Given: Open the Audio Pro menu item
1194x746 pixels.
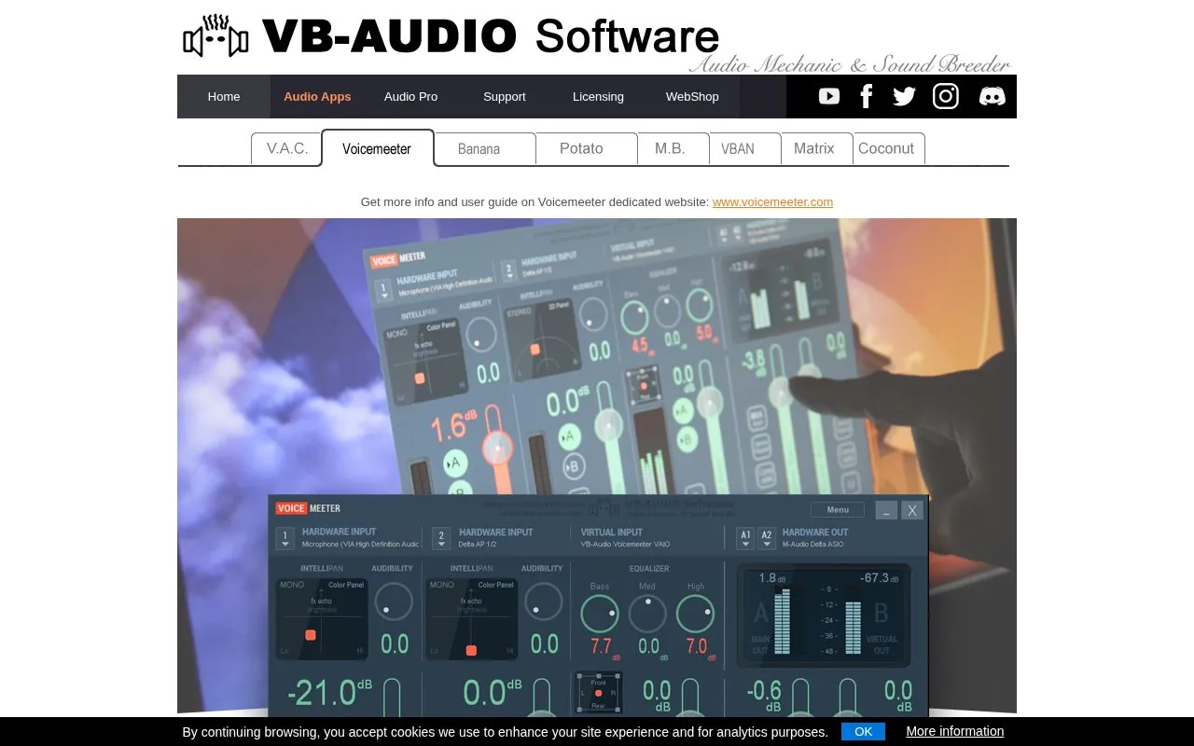Looking at the screenshot, I should (410, 96).
